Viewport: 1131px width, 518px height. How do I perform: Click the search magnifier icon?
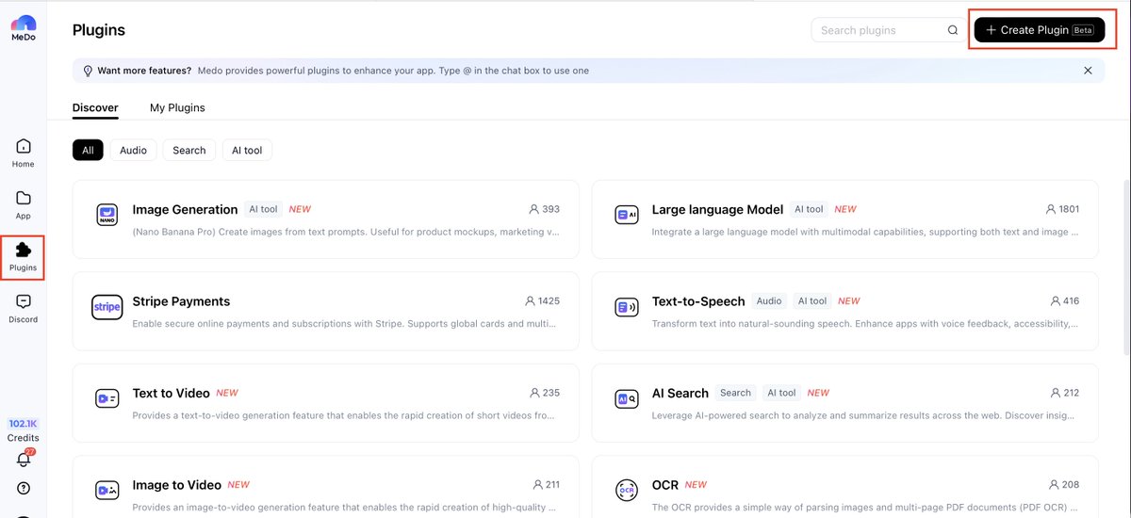click(x=953, y=30)
